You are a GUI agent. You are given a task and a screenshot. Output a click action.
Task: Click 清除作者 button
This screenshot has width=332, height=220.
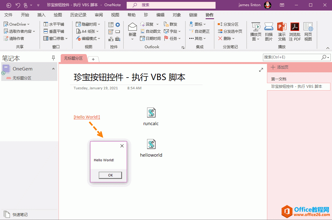(14, 38)
